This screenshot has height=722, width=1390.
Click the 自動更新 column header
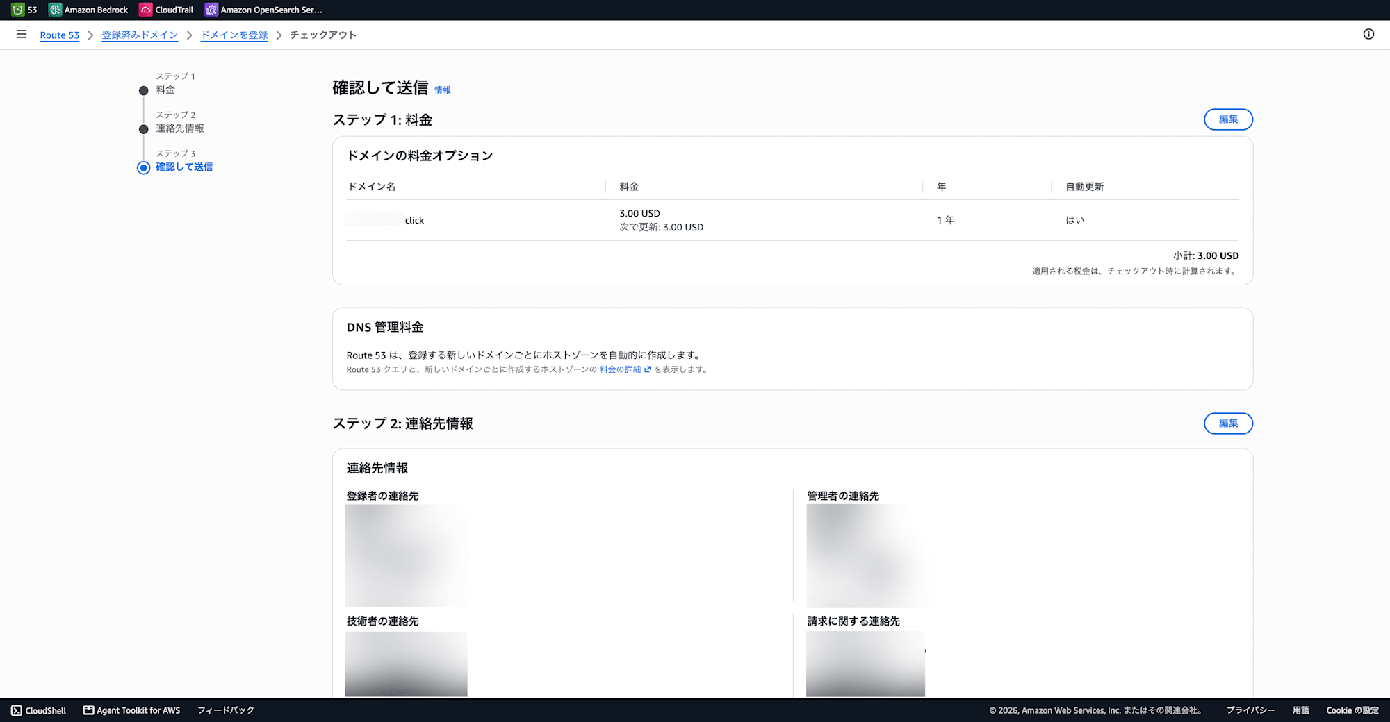pyautogui.click(x=1085, y=187)
